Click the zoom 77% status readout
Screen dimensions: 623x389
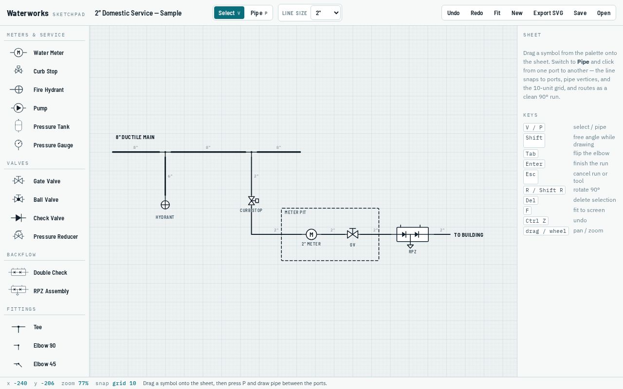(75, 383)
